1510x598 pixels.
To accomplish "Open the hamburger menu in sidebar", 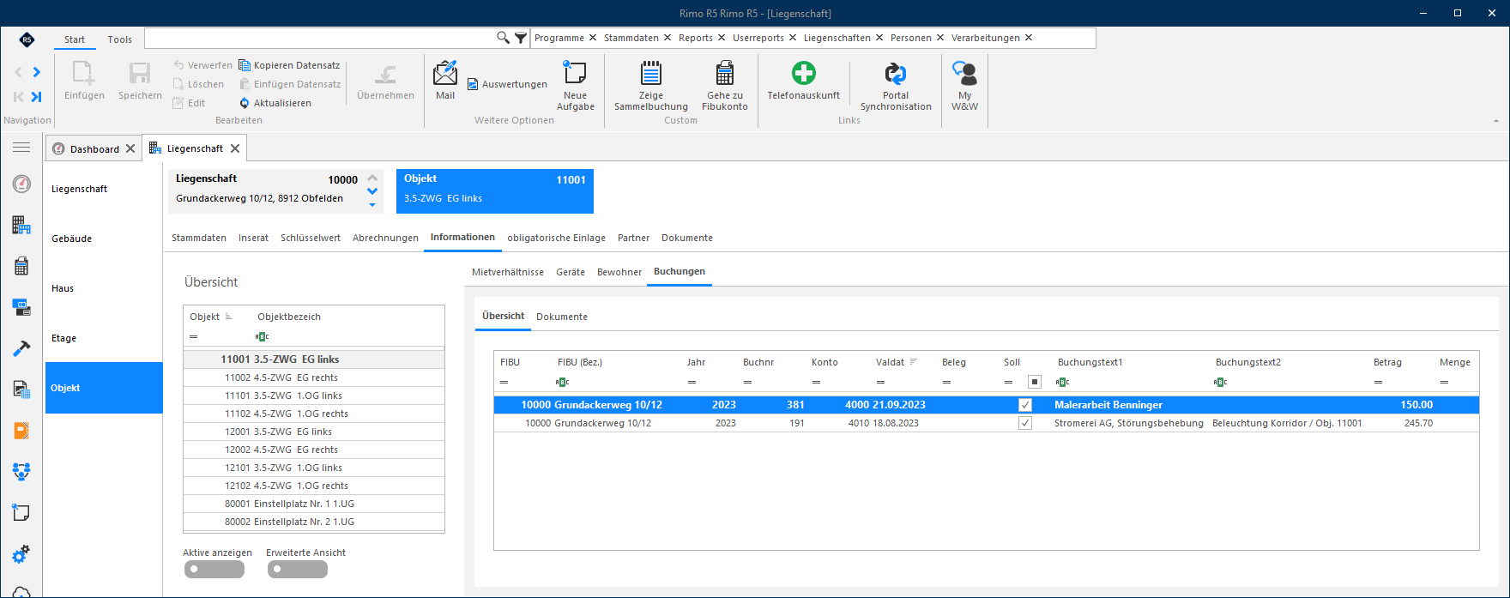I will pyautogui.click(x=21, y=148).
